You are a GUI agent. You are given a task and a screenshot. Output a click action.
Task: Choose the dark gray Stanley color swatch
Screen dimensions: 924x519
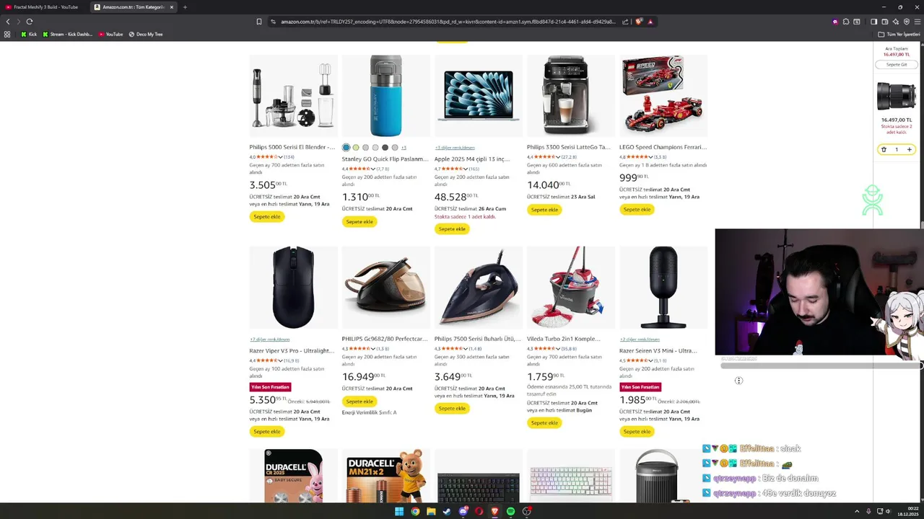click(385, 148)
